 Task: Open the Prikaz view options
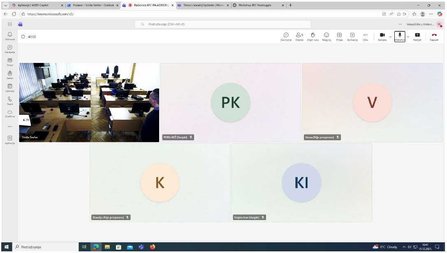tap(339, 37)
